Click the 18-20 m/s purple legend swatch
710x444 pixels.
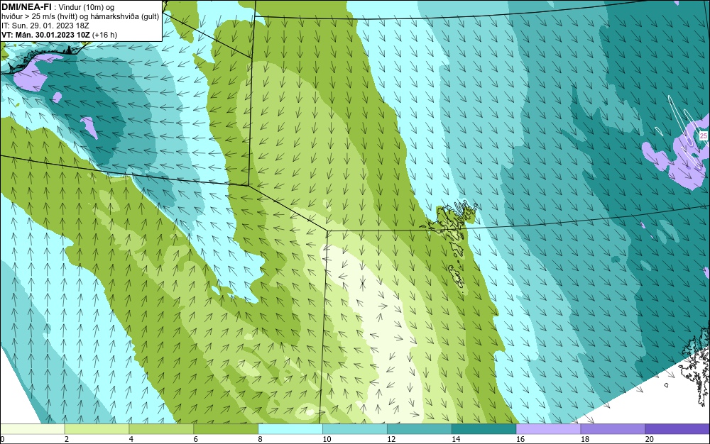613,428
